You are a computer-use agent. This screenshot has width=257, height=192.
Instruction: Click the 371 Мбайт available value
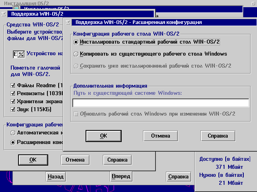tap(229, 167)
